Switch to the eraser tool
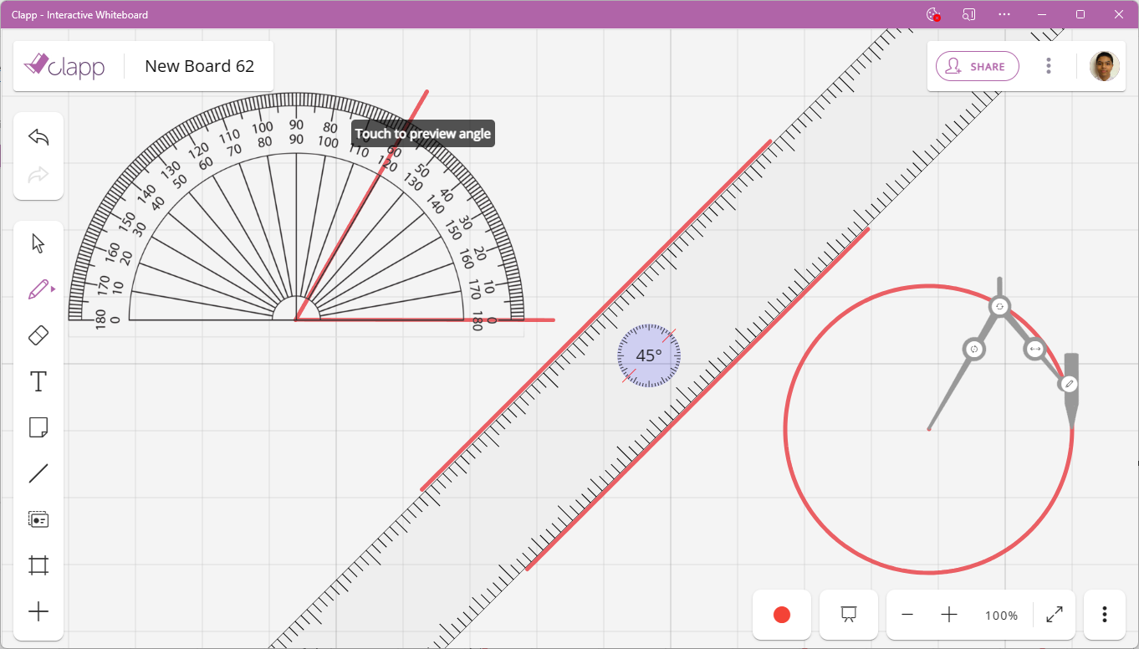1139x649 pixels. (38, 335)
